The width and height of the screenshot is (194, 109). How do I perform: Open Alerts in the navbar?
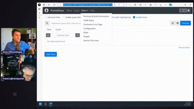pos(69,11)
